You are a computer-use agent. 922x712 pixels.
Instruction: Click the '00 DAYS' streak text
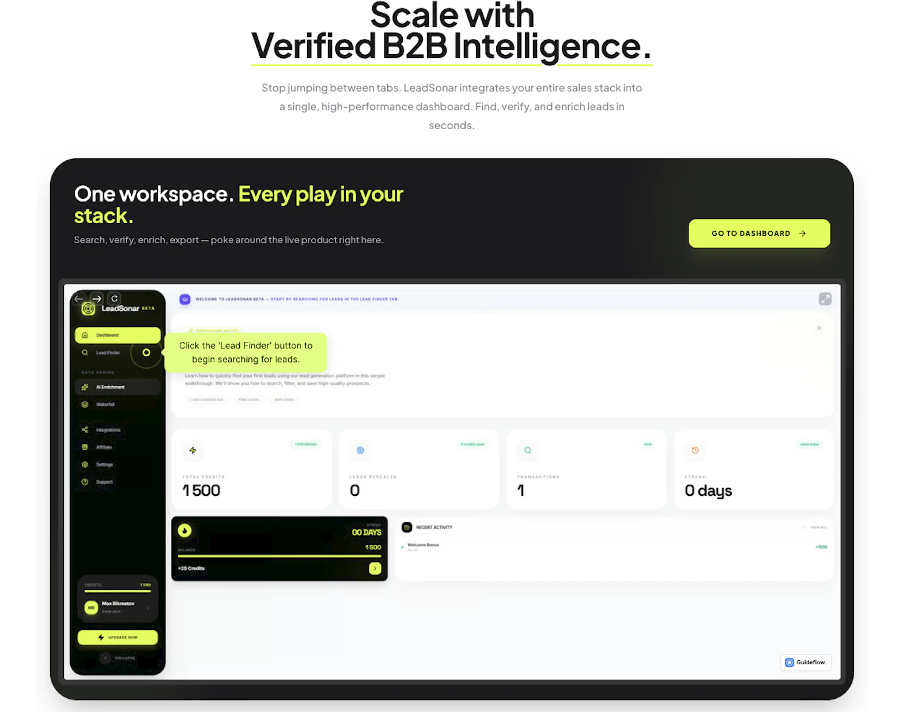[x=366, y=532]
